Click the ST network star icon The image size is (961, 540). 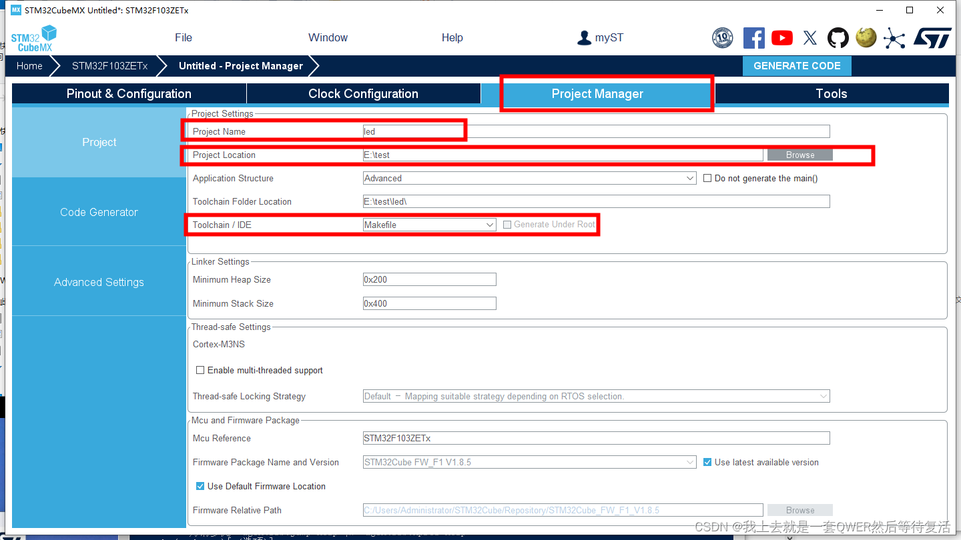[x=894, y=38]
